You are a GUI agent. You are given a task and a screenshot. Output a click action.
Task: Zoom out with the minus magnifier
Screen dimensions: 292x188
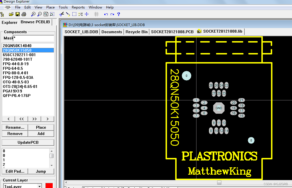click(x=39, y=14)
